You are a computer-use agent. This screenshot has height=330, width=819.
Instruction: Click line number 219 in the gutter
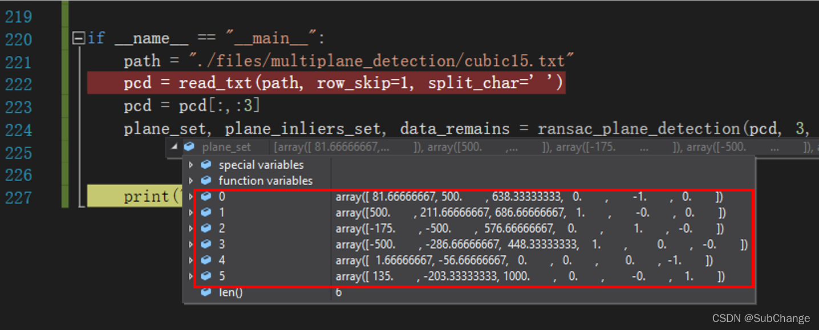tap(18, 17)
